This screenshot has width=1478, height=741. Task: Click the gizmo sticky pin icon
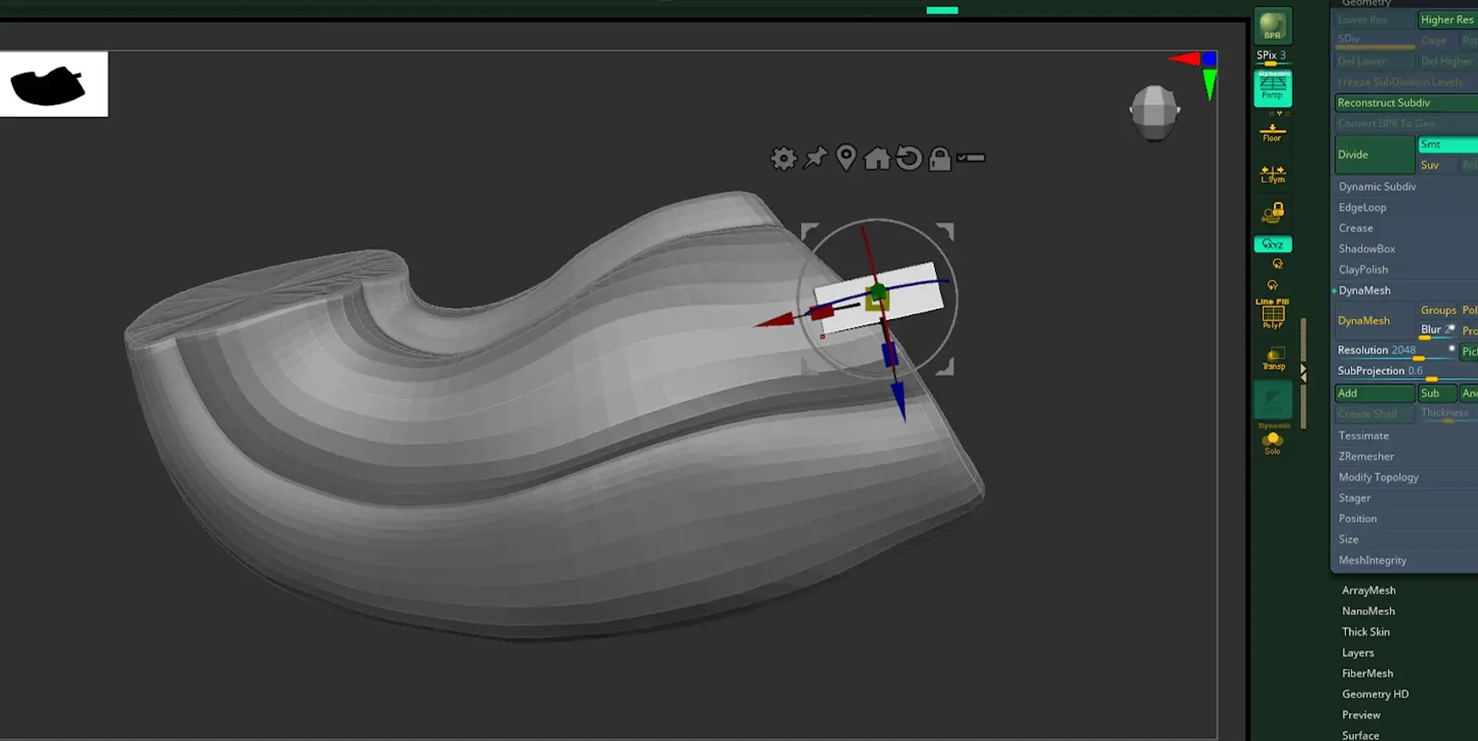pos(815,158)
